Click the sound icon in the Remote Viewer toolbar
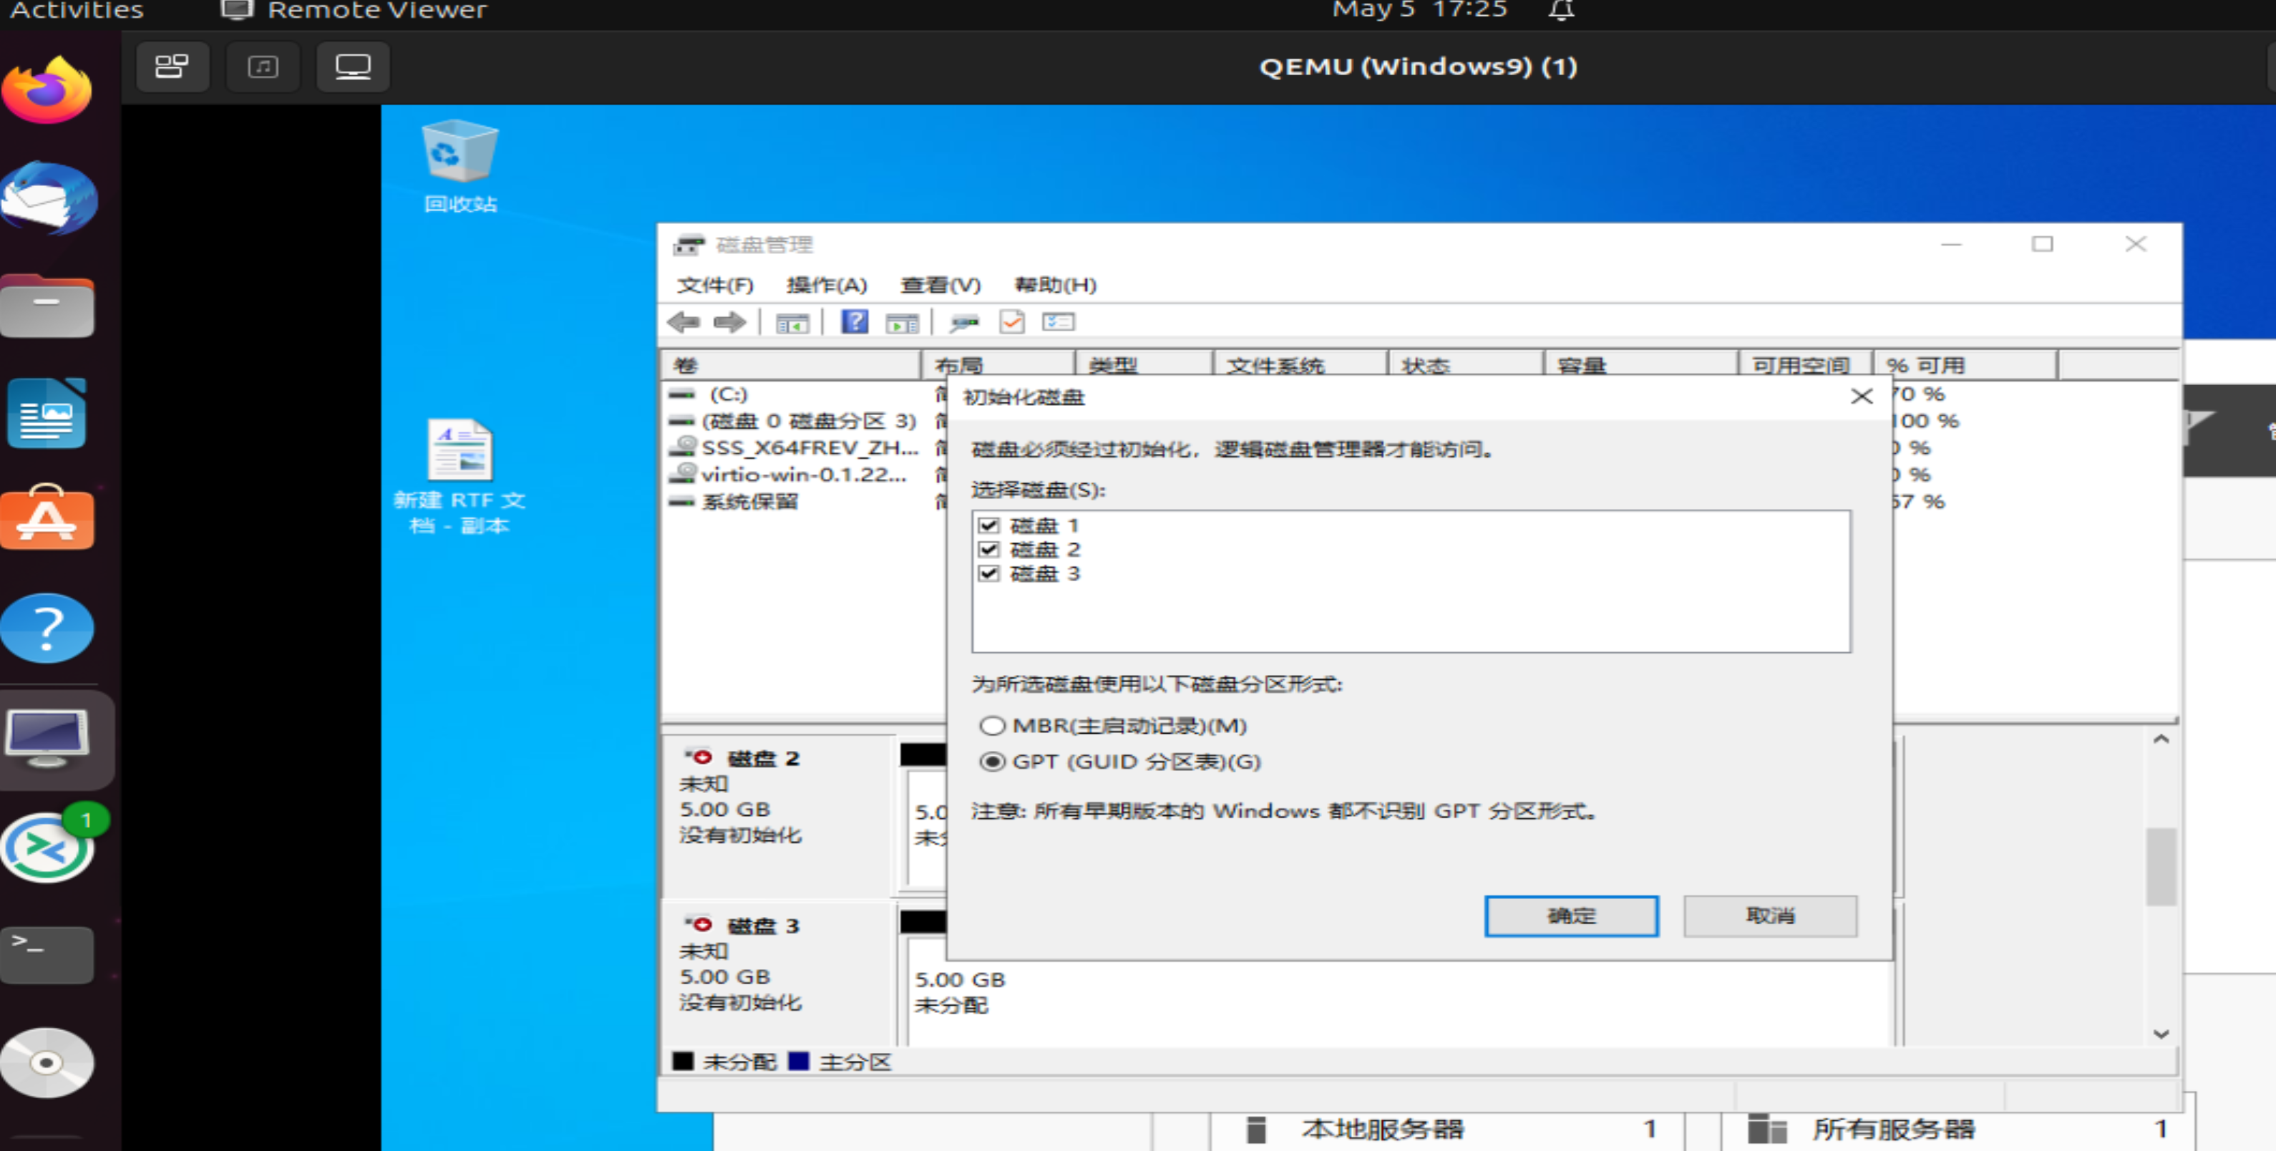This screenshot has height=1151, width=2276. tap(263, 67)
